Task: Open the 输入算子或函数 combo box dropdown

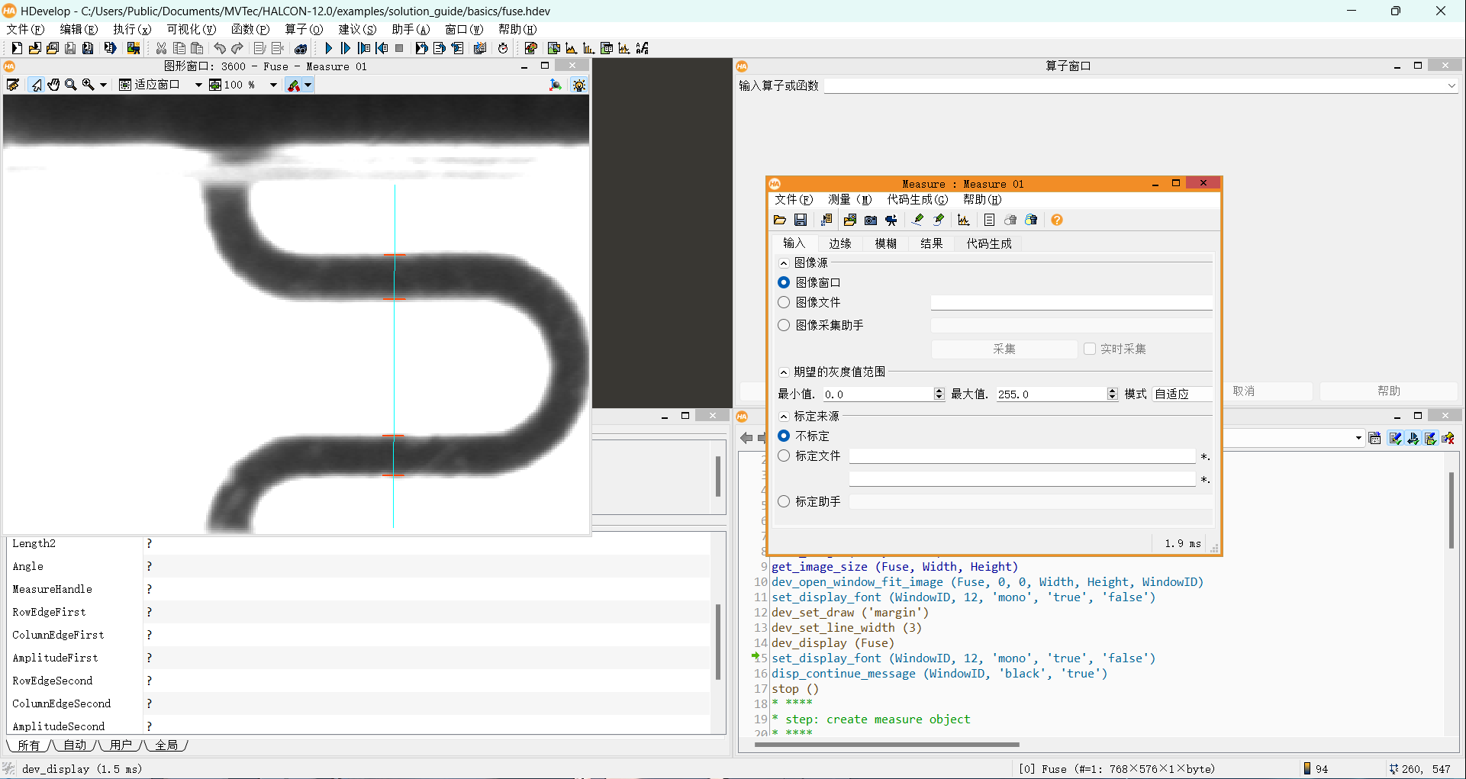Action: 1451,85
